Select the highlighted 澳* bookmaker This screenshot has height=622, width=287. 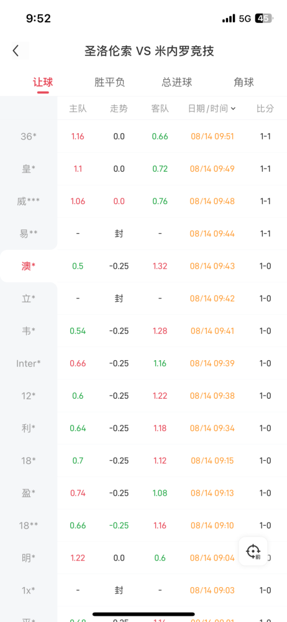29,266
